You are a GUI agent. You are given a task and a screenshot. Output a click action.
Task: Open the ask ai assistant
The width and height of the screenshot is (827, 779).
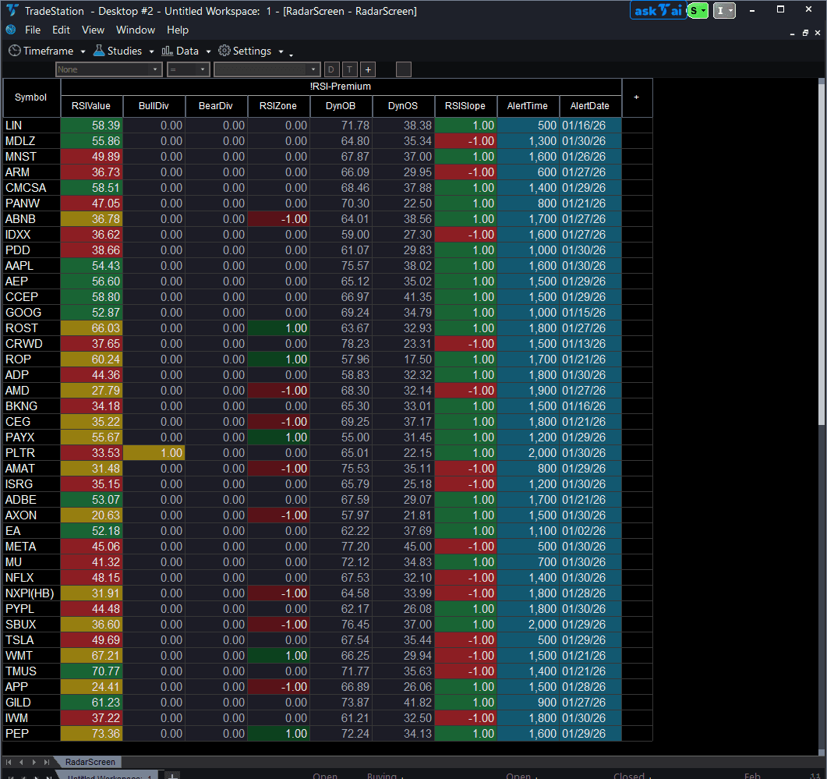click(658, 10)
